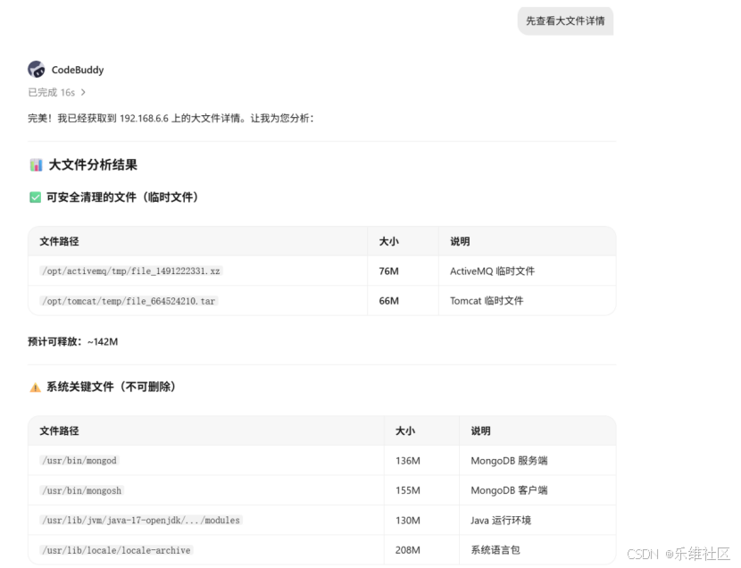Click path /opt/activemq/tmp/file_1491222331.xz
This screenshot has width=741, height=568.
[x=131, y=271]
